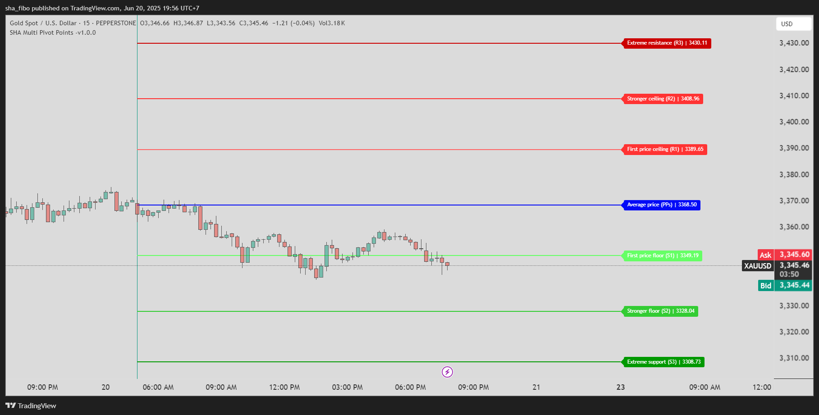The image size is (819, 415).
Task: Click the close value C3,345.46
Action: point(254,23)
